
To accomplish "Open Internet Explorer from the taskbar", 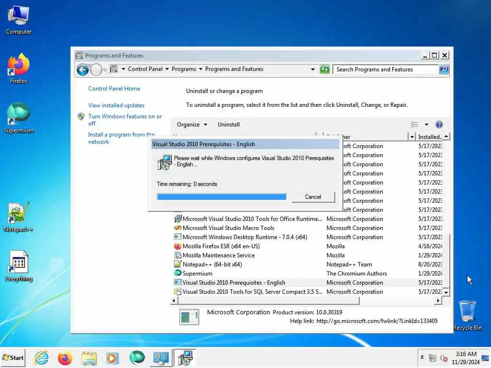I will pos(42,357).
